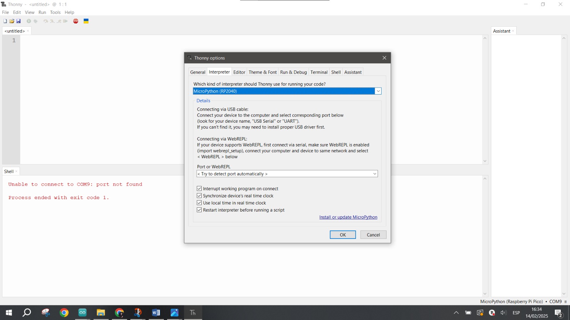Click the shell scrollbar up arrow
Viewport: 570px width, 320px height.
[485, 178]
